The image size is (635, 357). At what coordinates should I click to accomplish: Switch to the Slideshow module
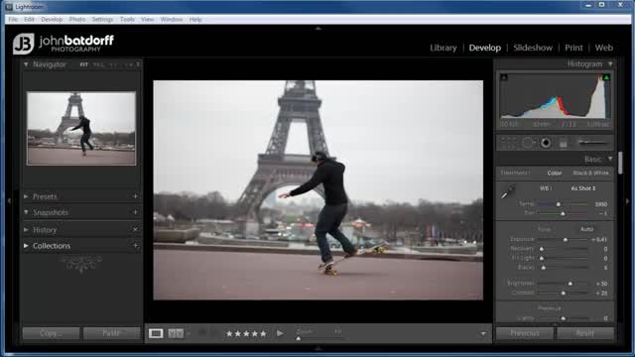pyautogui.click(x=533, y=48)
